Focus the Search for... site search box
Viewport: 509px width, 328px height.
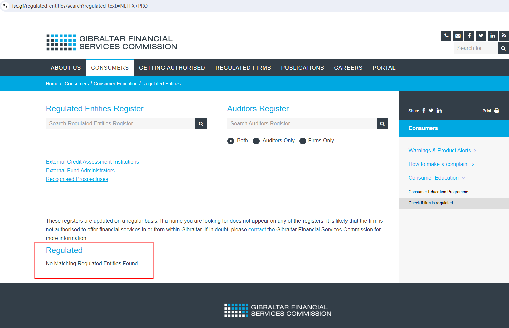click(x=476, y=48)
